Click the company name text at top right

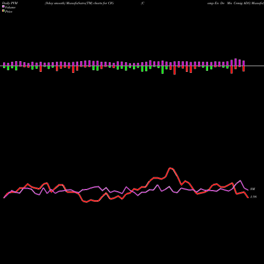click(235, 3)
